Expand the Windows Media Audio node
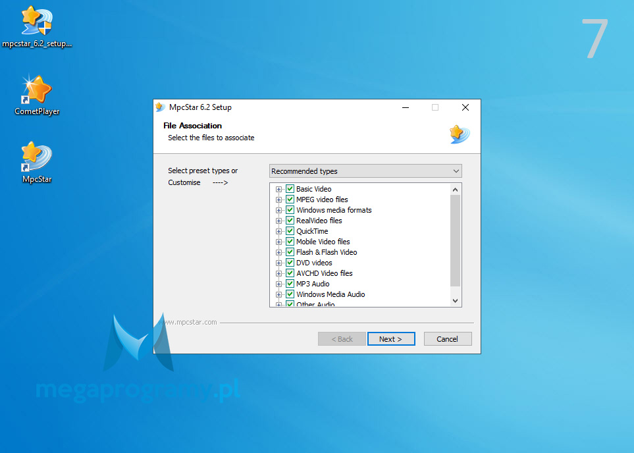 coord(278,294)
